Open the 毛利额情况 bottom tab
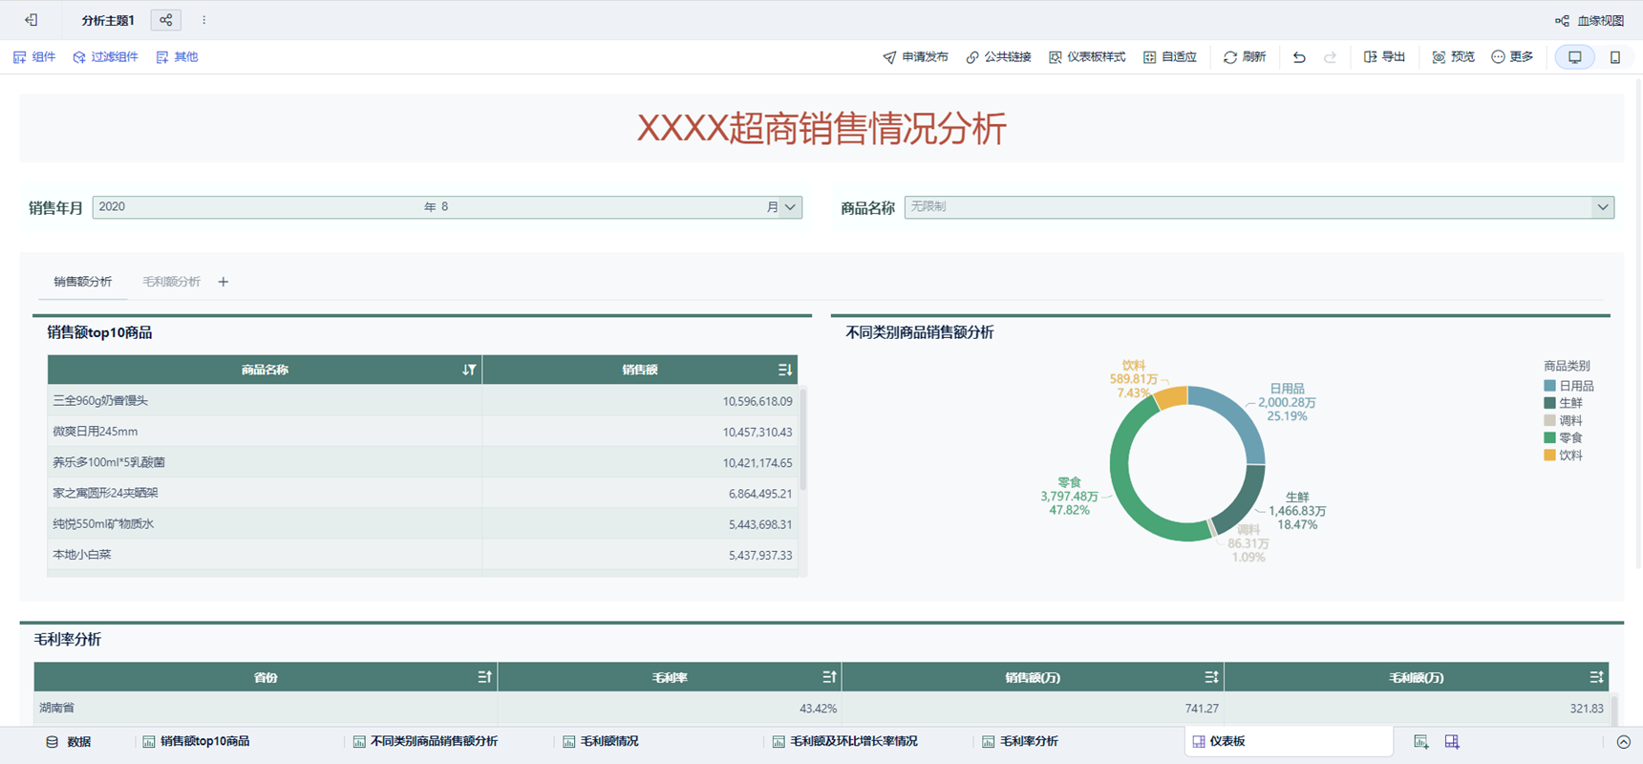This screenshot has height=764, width=1643. pyautogui.click(x=600, y=742)
